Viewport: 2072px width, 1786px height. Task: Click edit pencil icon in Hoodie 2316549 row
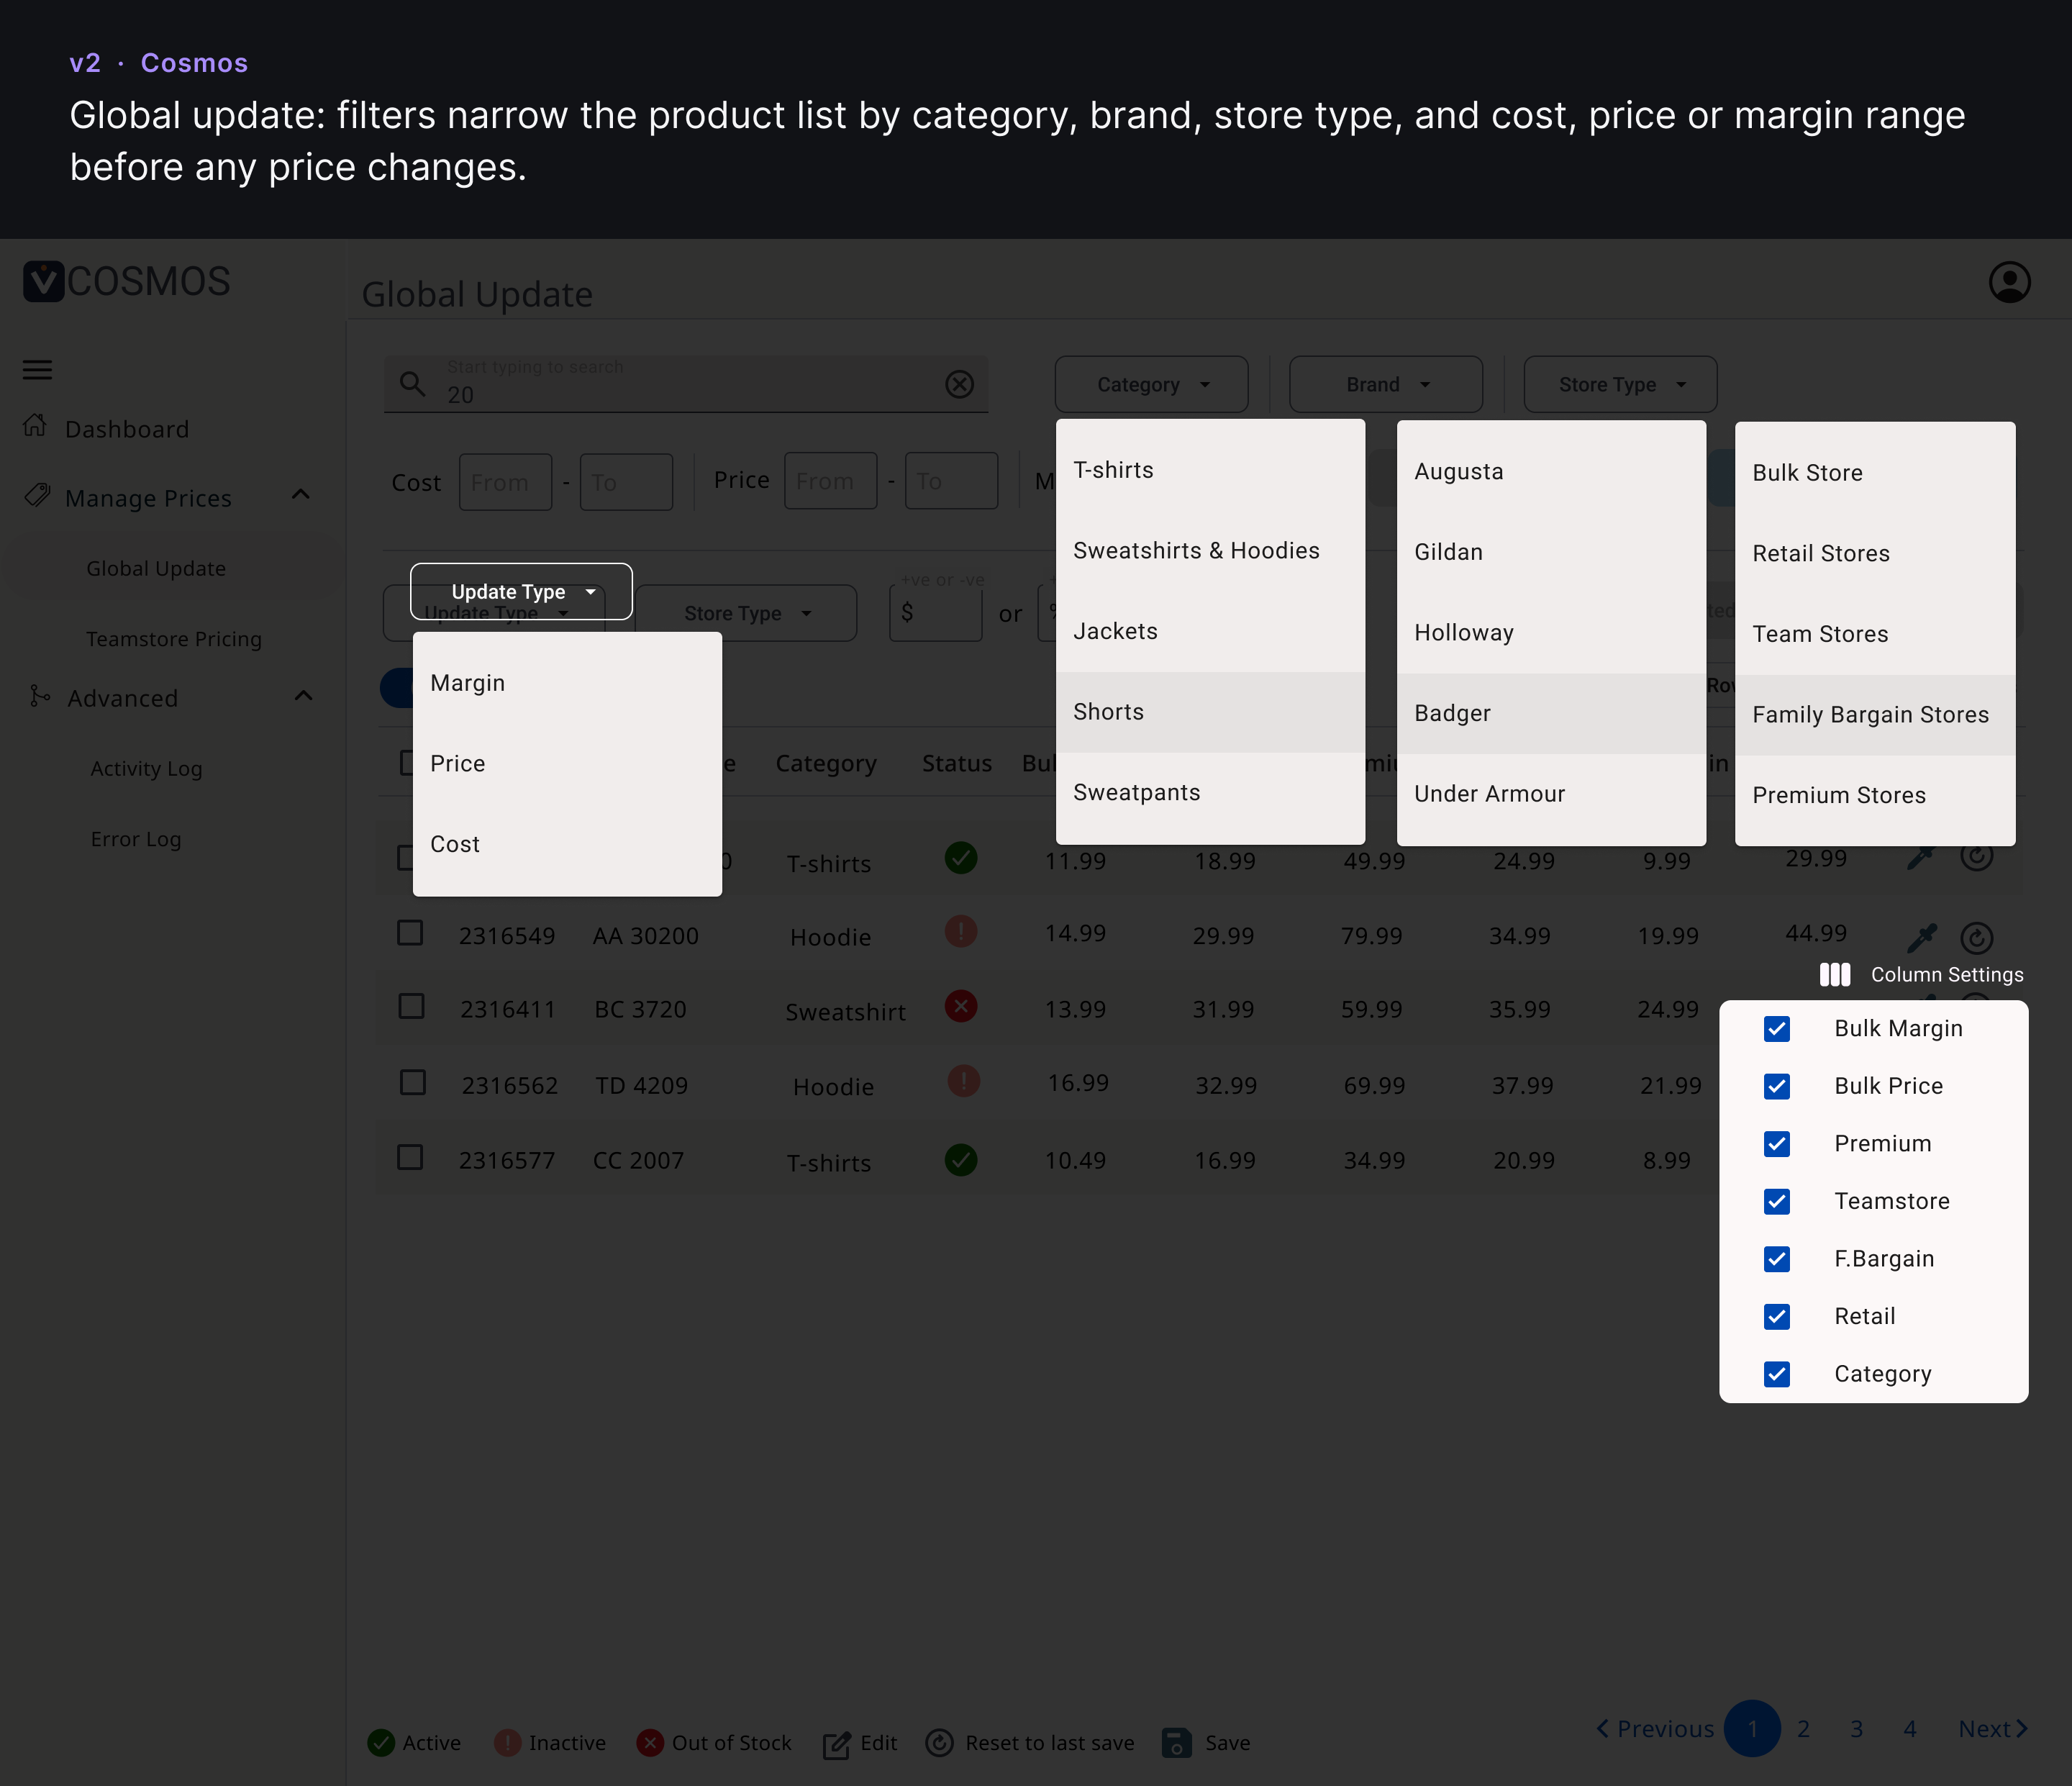click(1921, 938)
